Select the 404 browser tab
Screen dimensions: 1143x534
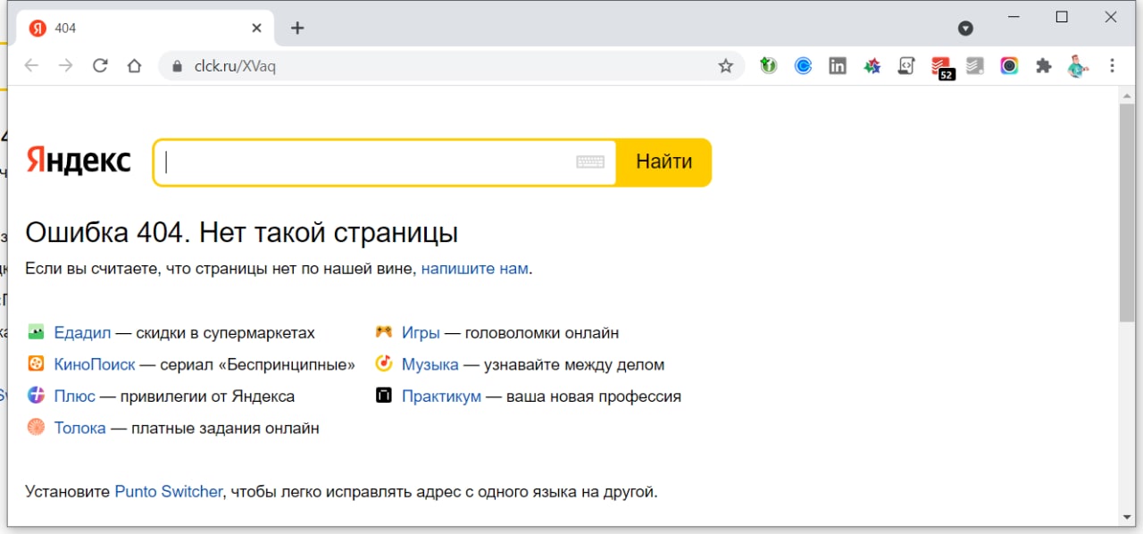point(134,29)
